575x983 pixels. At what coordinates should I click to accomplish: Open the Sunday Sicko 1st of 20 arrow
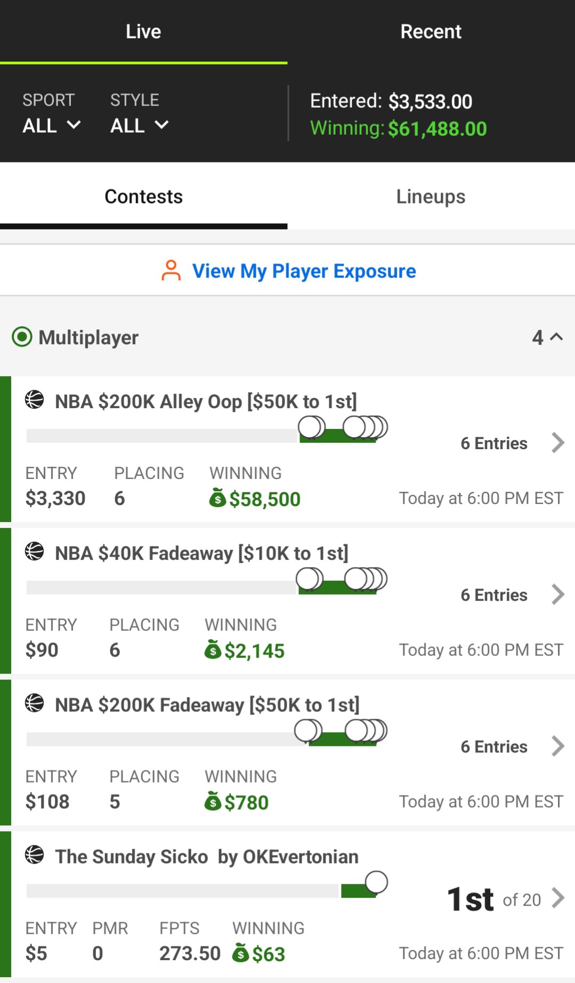point(558,898)
